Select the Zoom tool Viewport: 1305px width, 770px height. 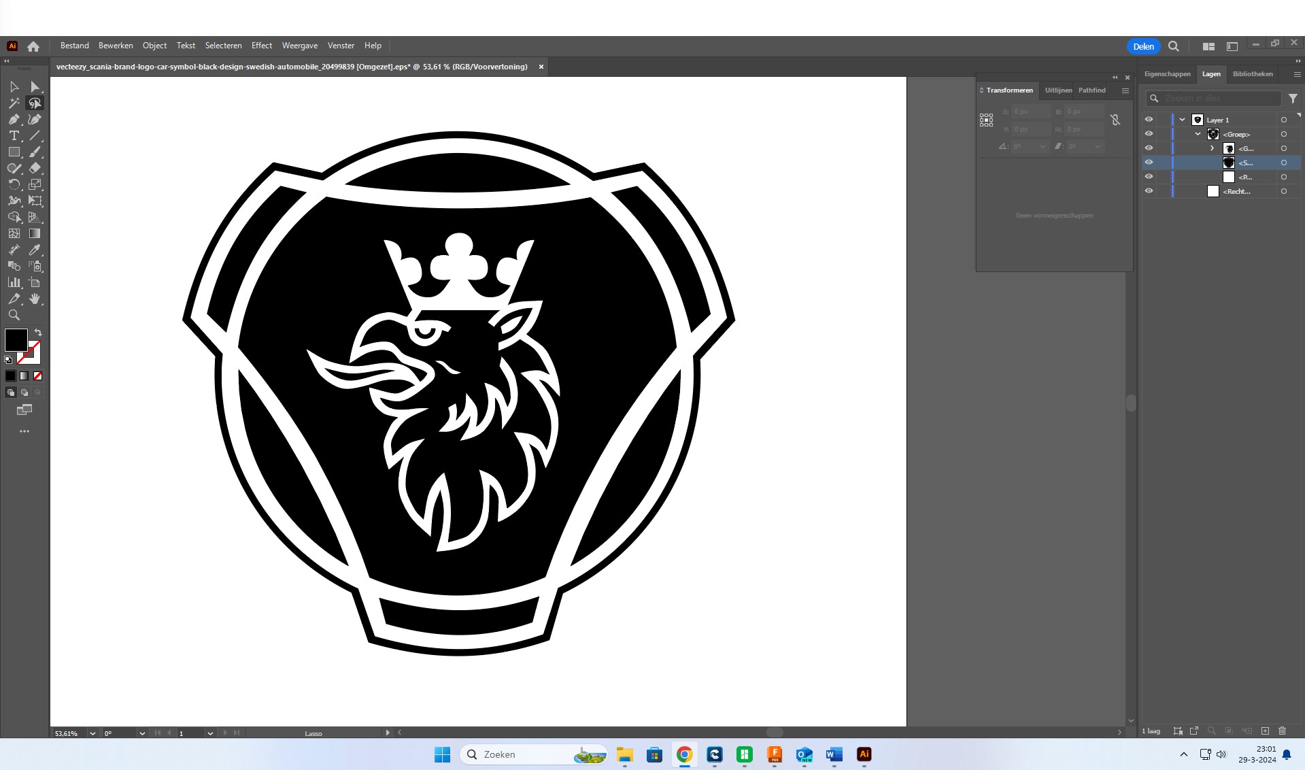pos(14,315)
